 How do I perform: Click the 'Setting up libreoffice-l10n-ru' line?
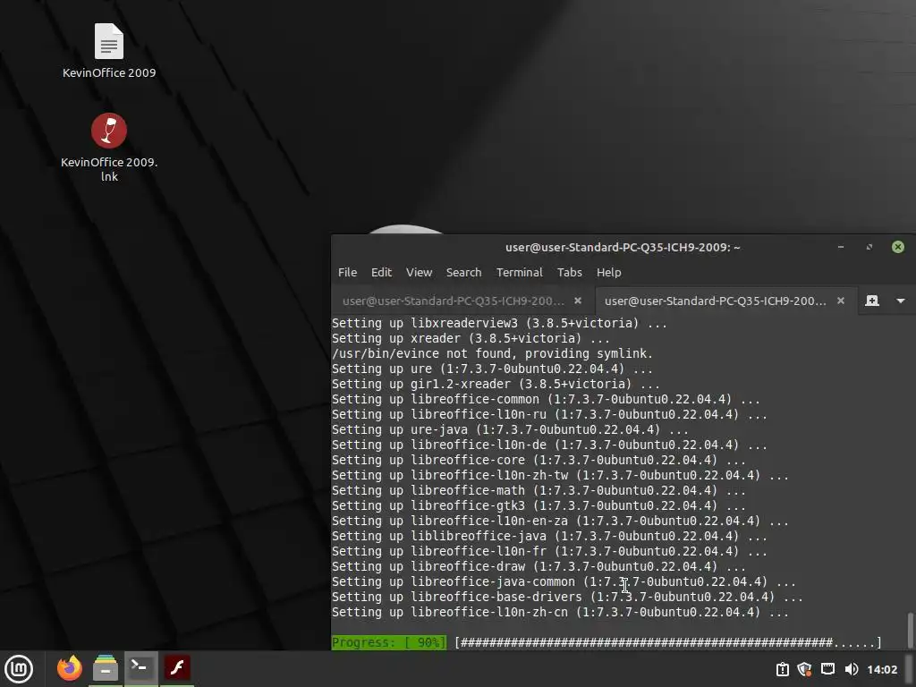(549, 414)
